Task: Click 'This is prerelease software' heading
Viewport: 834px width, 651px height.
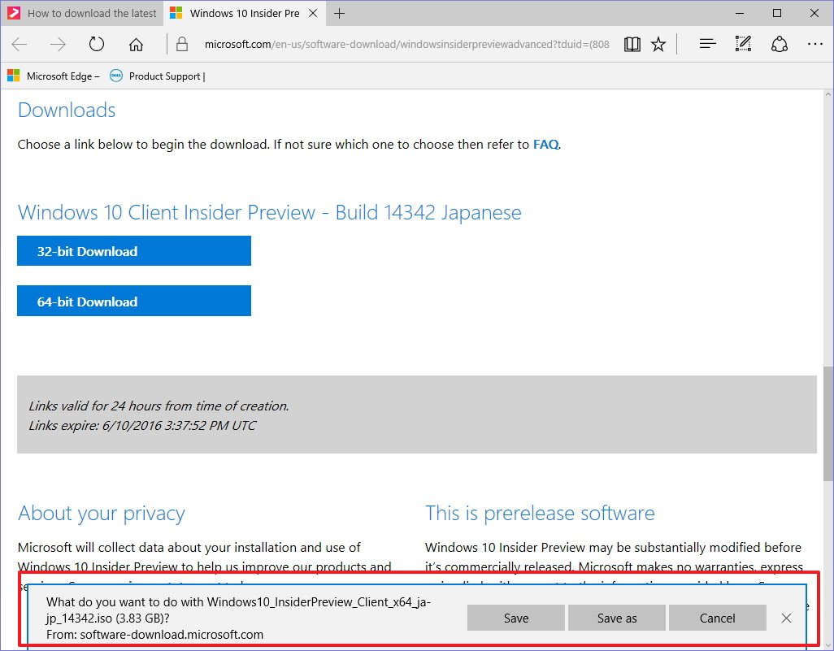Action: point(540,514)
